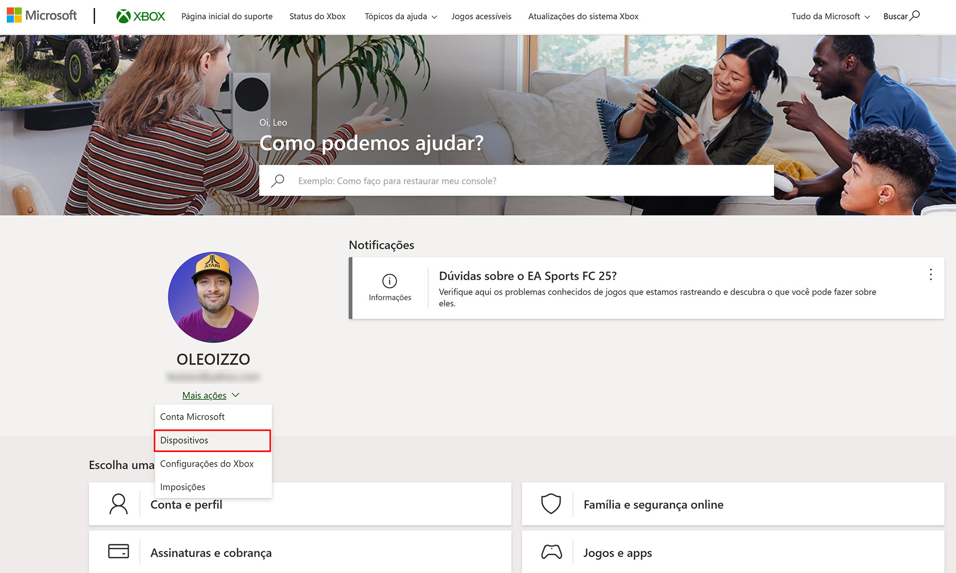Click the OLEOIZZO profile avatar picture
The image size is (956, 573).
point(213,297)
